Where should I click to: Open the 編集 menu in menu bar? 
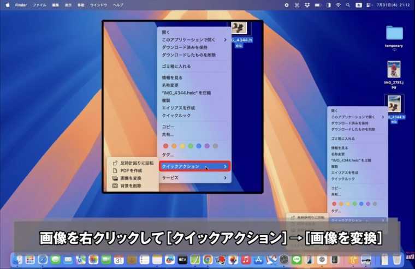55,5
